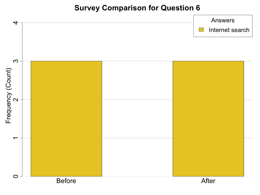Click the Before x-axis label
Image resolution: width=260 pixels, height=195 pixels.
(x=66, y=181)
